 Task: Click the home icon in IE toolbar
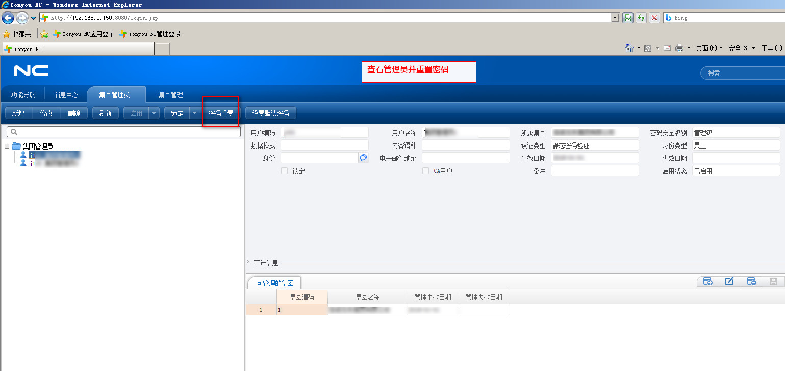(629, 48)
